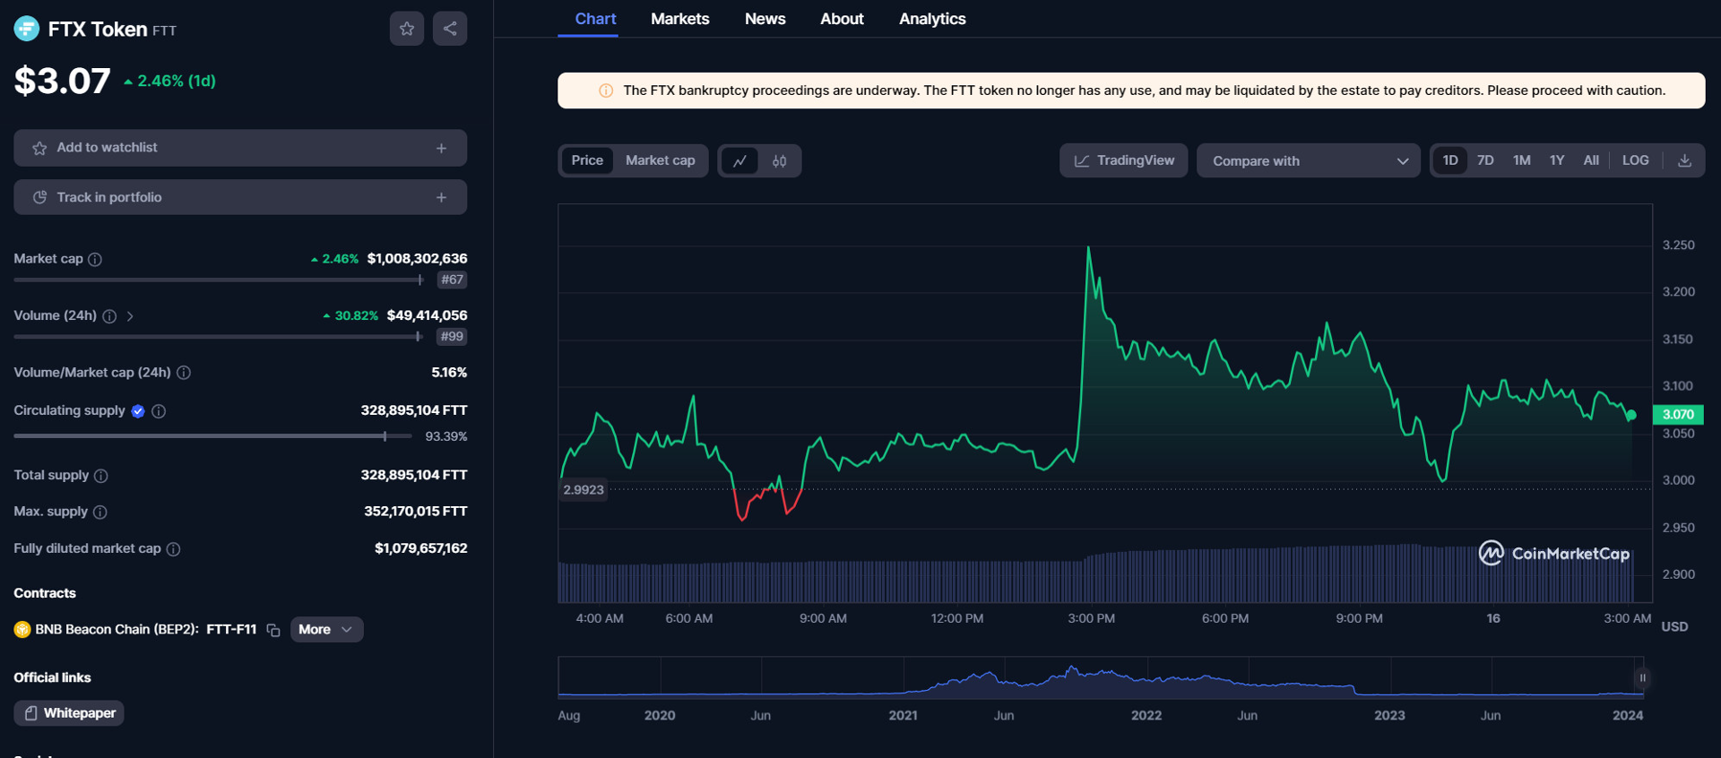Click the $1,079,657,162 fully diluted value
The height and width of the screenshot is (758, 1721).
point(420,548)
